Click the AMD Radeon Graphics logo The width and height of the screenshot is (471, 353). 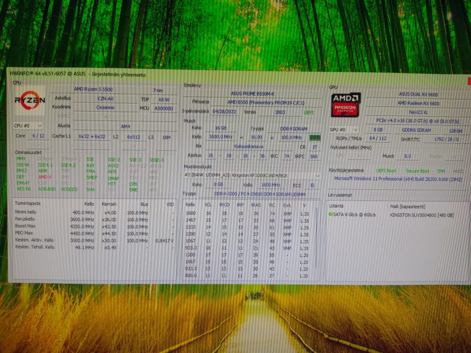coord(345,105)
